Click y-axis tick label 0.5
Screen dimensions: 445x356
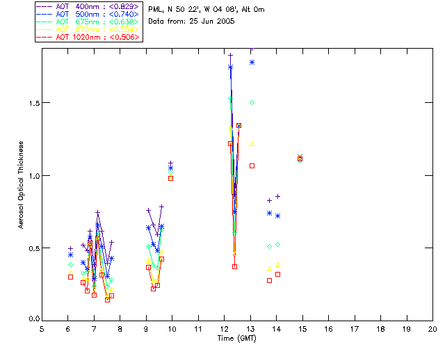point(34,248)
